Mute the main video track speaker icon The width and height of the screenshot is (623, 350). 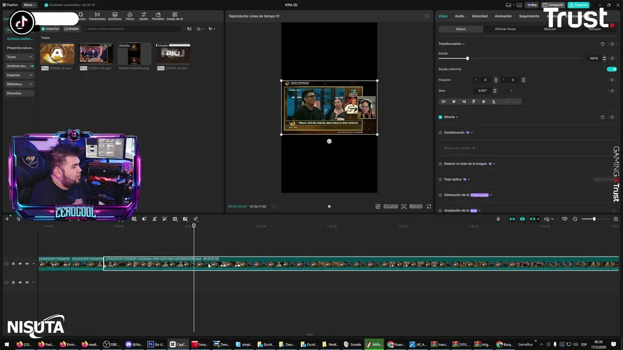27,263
